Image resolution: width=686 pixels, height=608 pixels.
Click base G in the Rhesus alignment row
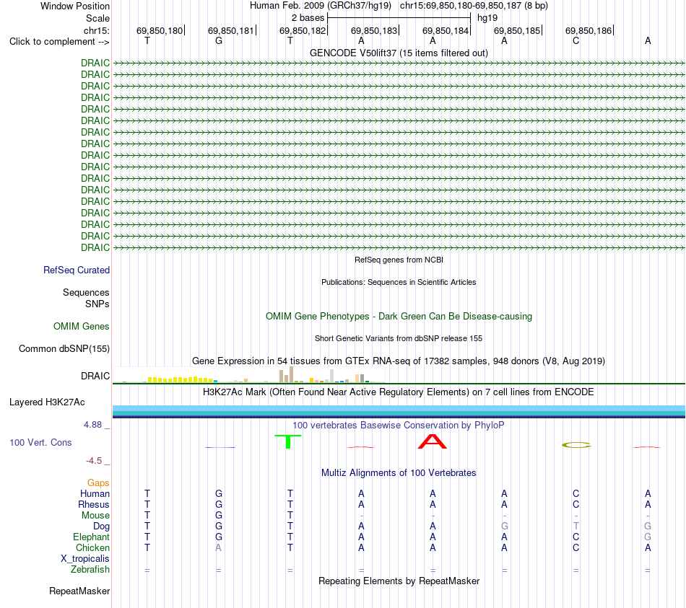coord(219,504)
